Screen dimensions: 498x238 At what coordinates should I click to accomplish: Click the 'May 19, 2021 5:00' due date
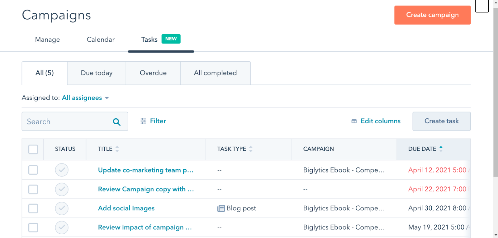point(436,227)
